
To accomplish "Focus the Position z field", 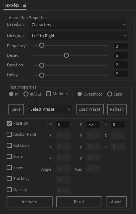I will 118,124.
